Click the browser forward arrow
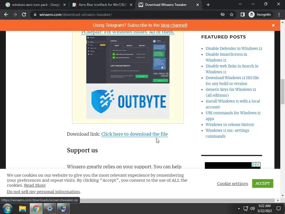The height and width of the screenshot is (214, 285). [x=15, y=14]
